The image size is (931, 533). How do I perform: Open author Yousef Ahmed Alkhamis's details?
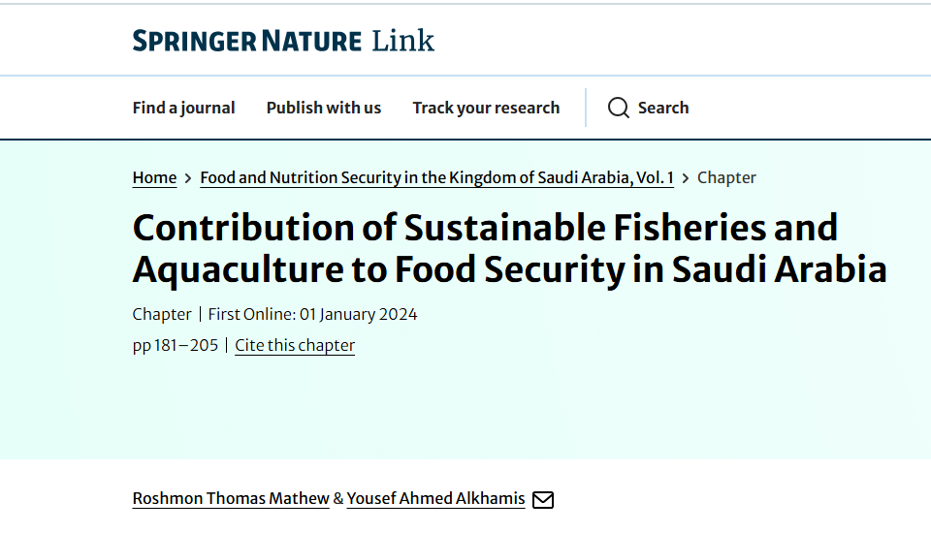[435, 498]
